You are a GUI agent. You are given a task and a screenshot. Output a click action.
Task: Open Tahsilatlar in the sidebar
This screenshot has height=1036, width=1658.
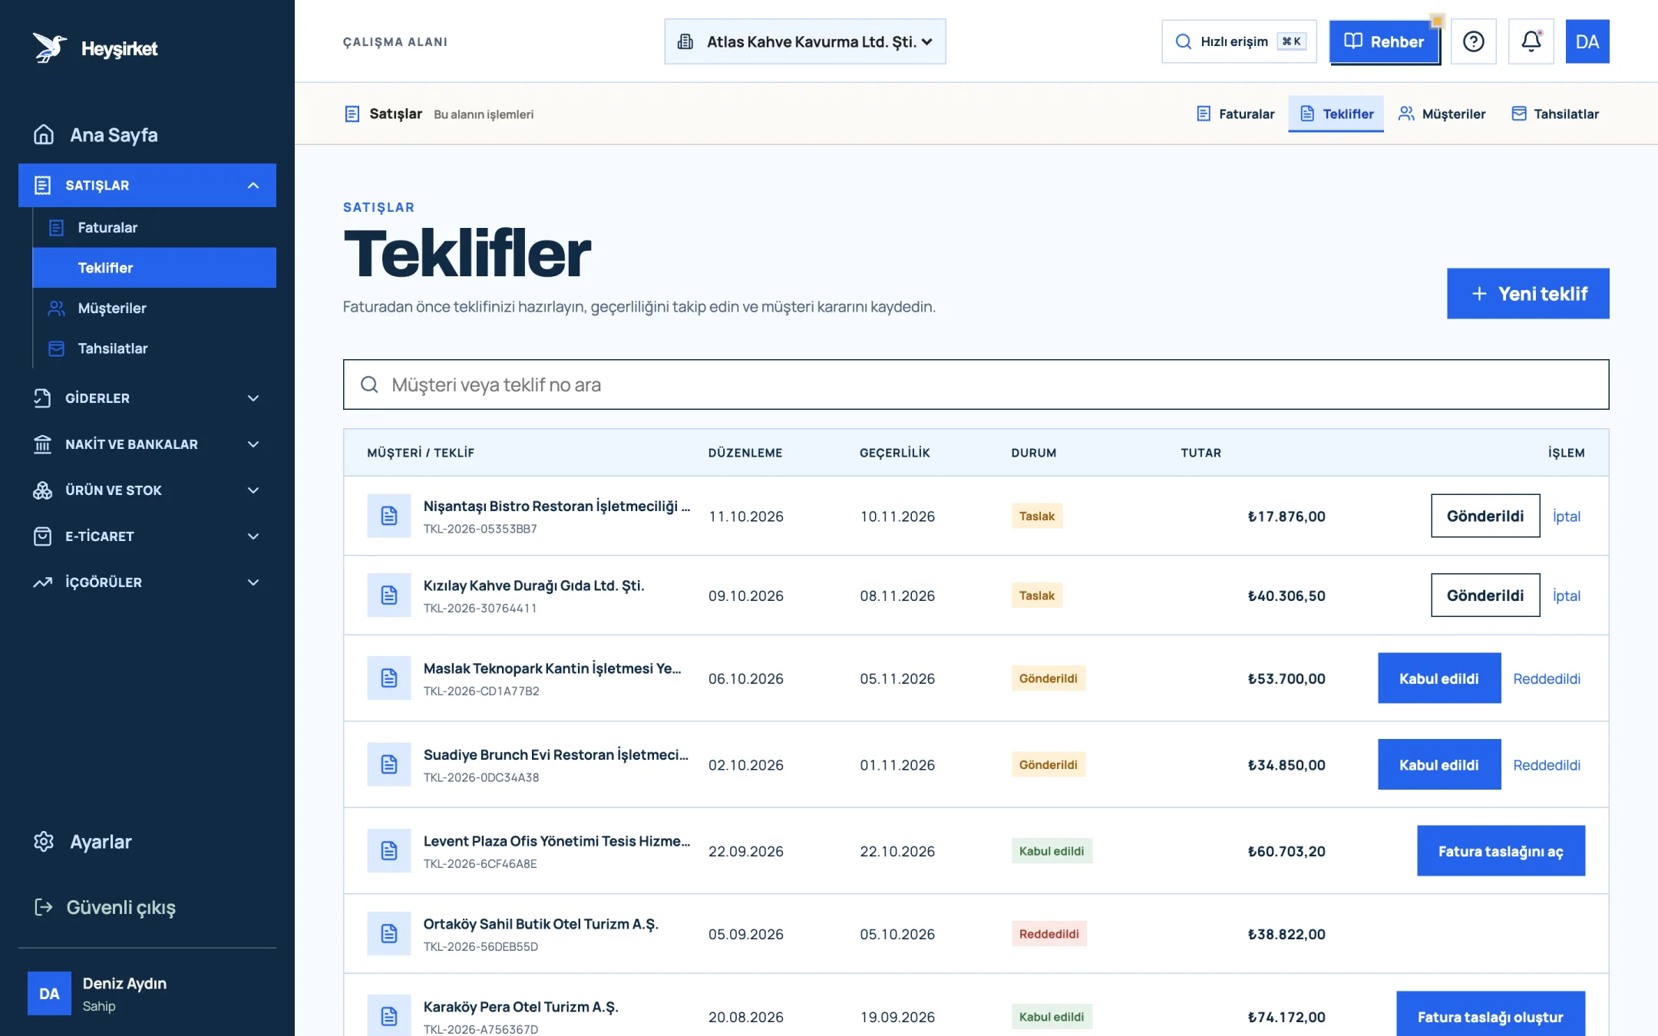(154, 348)
